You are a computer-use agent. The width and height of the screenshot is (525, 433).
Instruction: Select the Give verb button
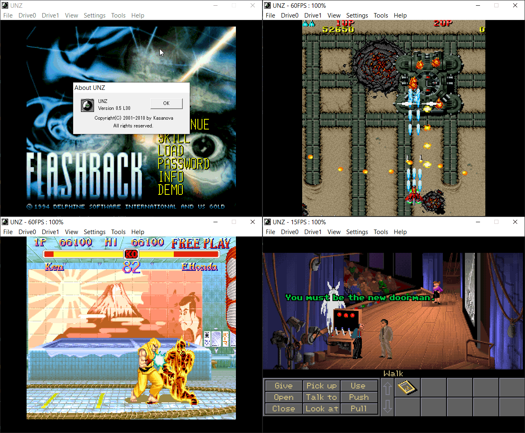point(283,386)
